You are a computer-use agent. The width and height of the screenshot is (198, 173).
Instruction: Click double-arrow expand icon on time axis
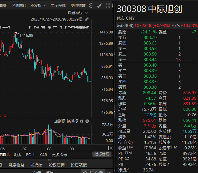click(x=111, y=148)
